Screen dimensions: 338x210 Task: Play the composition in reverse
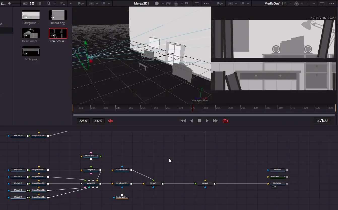point(191,121)
